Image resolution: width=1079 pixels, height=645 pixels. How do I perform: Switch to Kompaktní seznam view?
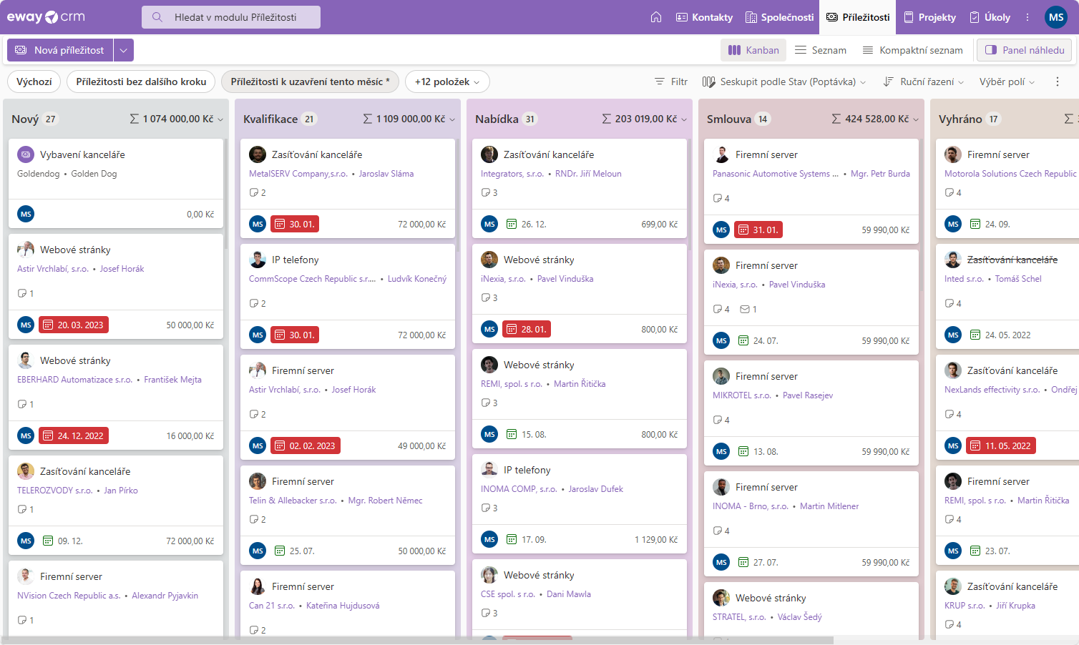912,50
